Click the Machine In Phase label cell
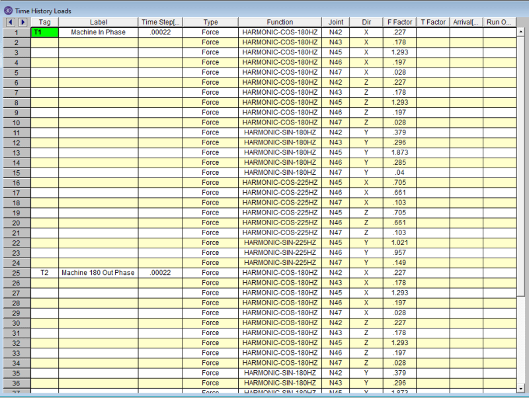The width and height of the screenshot is (529, 398). (98, 32)
